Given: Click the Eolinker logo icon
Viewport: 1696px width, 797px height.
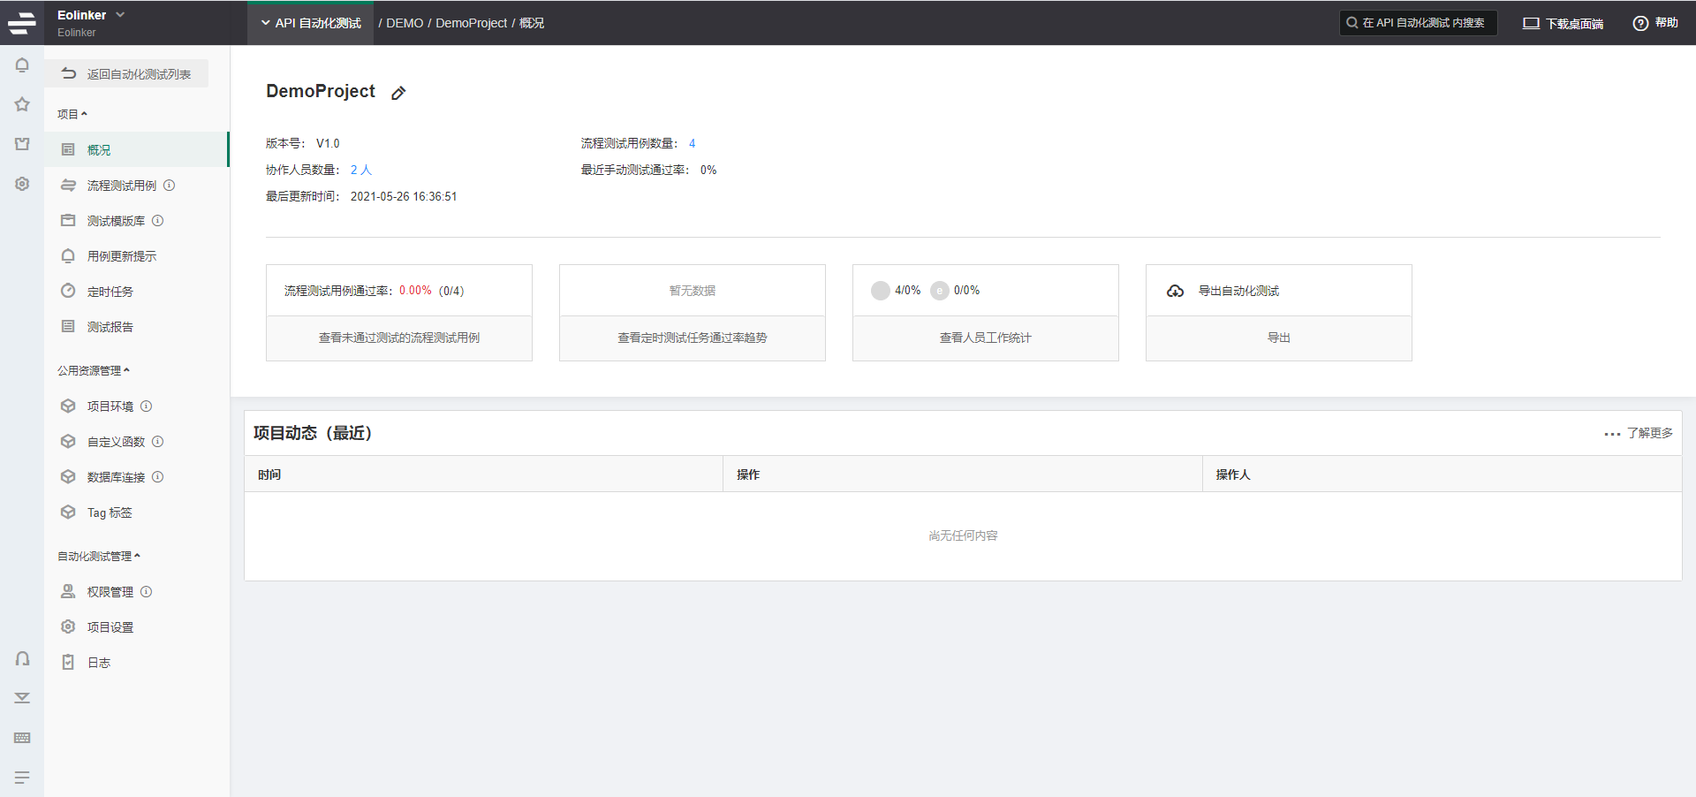Looking at the screenshot, I should pos(22,23).
